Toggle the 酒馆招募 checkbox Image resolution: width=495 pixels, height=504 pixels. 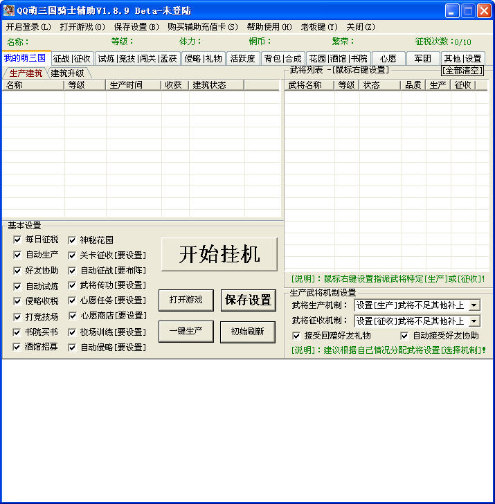point(17,347)
